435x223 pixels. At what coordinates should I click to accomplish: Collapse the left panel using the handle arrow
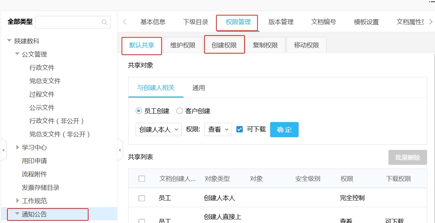click(3, 150)
